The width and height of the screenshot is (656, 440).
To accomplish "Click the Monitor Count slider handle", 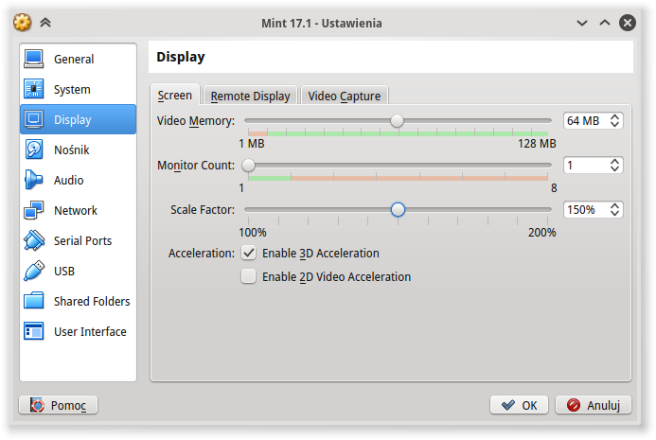I will pyautogui.click(x=249, y=166).
